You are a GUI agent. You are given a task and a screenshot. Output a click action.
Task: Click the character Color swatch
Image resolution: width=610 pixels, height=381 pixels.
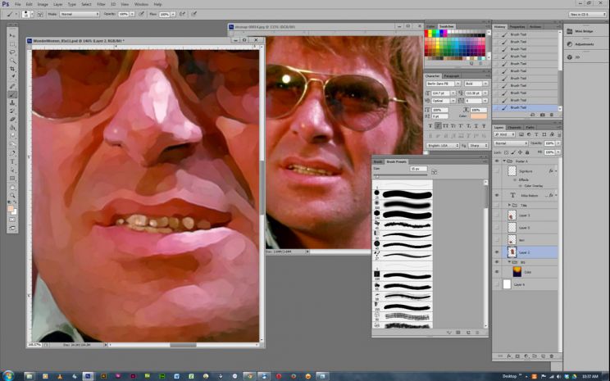tap(478, 116)
